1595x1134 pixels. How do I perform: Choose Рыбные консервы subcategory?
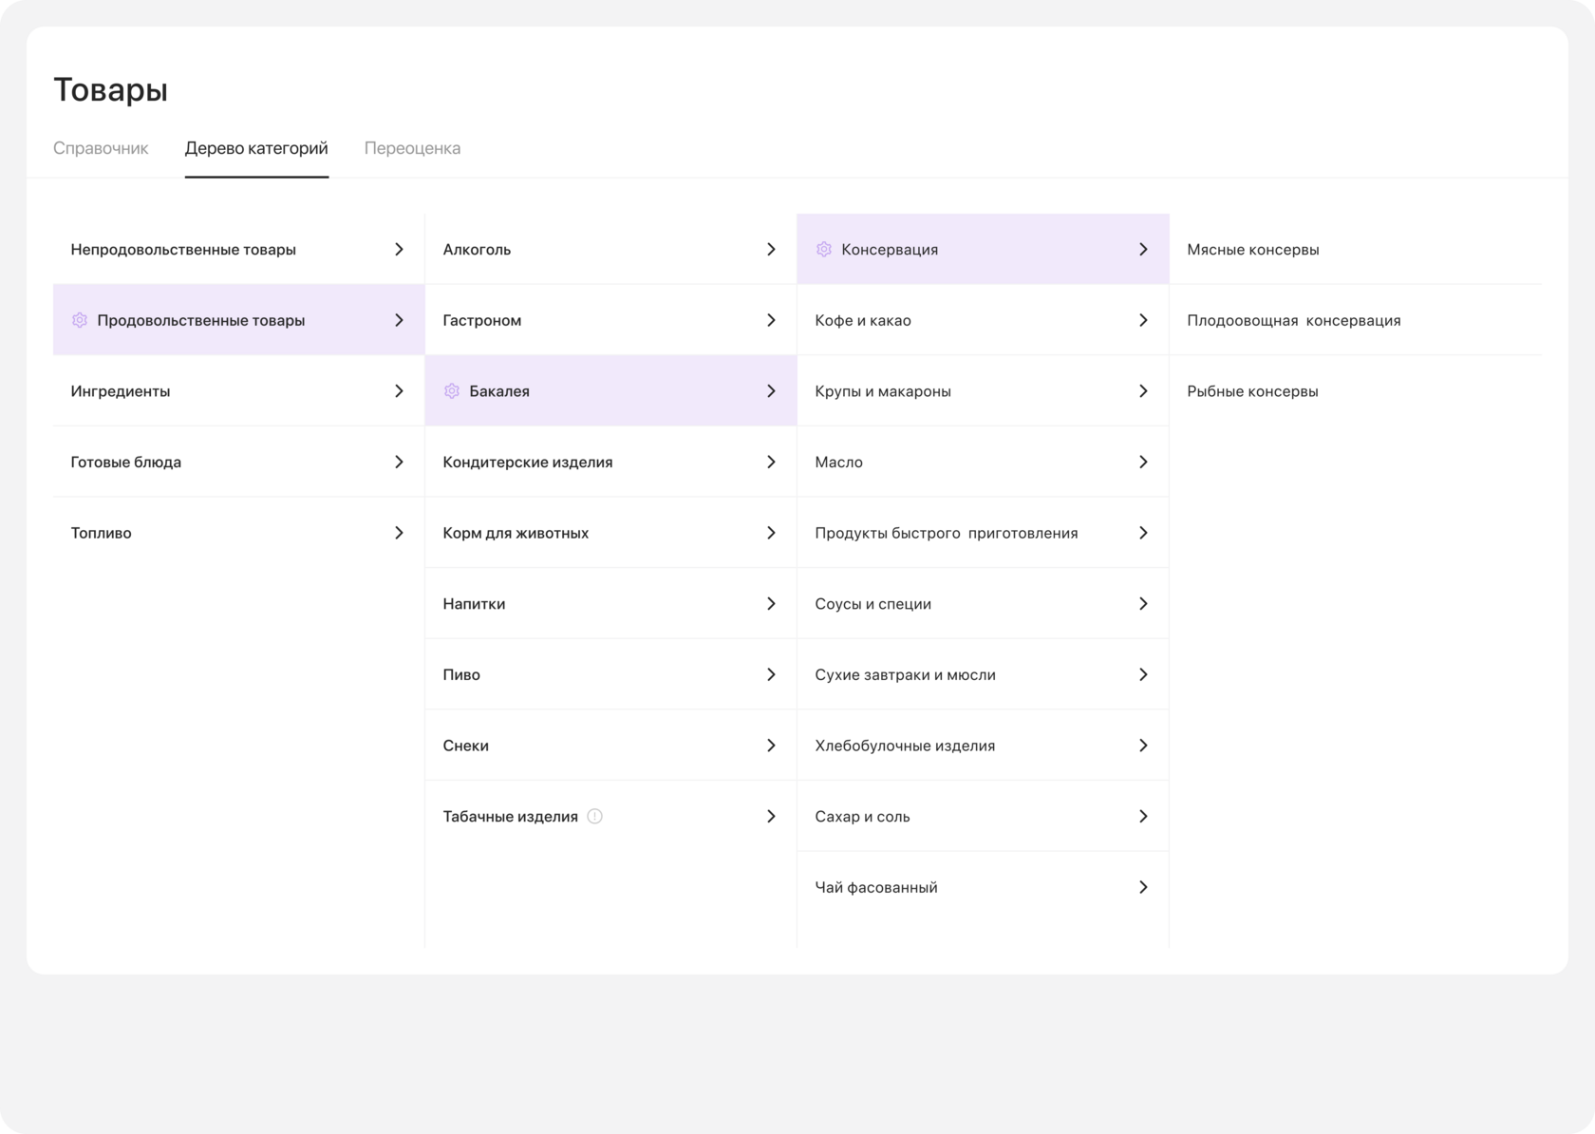1252,391
